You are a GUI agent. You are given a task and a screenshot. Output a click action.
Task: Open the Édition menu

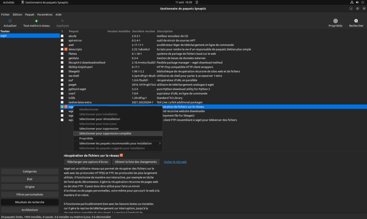coord(17,15)
